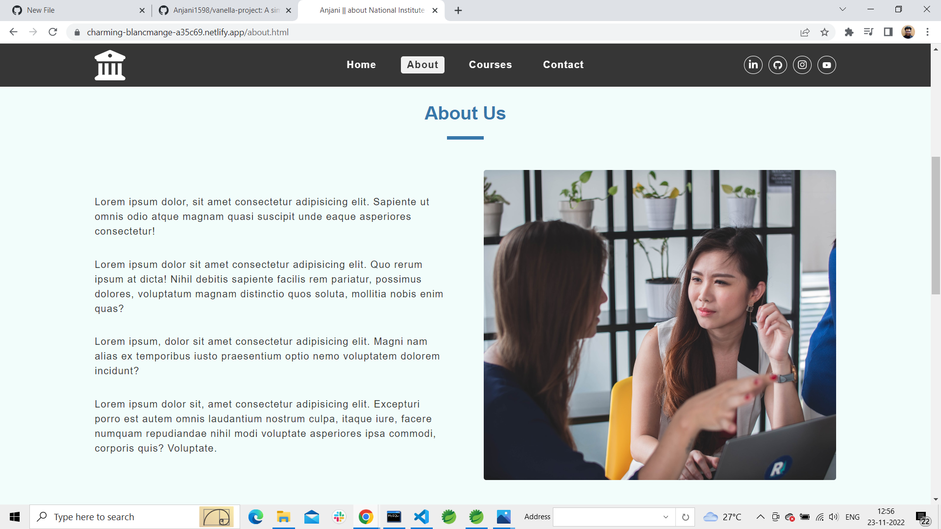Open the GitHub social icon

pos(778,65)
